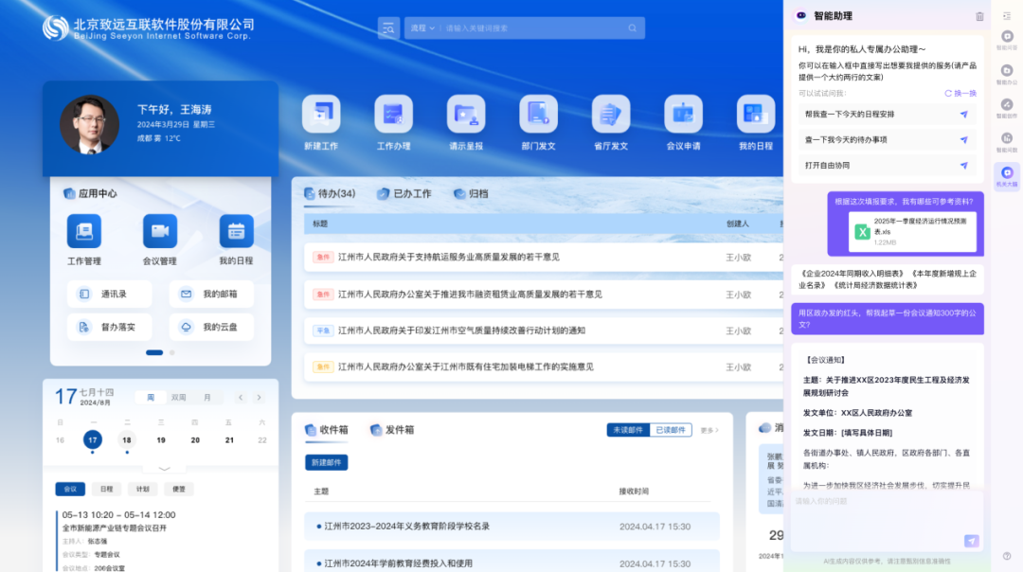
Task: Click the collapse sidebar icon at top right
Action: pyautogui.click(x=1007, y=16)
